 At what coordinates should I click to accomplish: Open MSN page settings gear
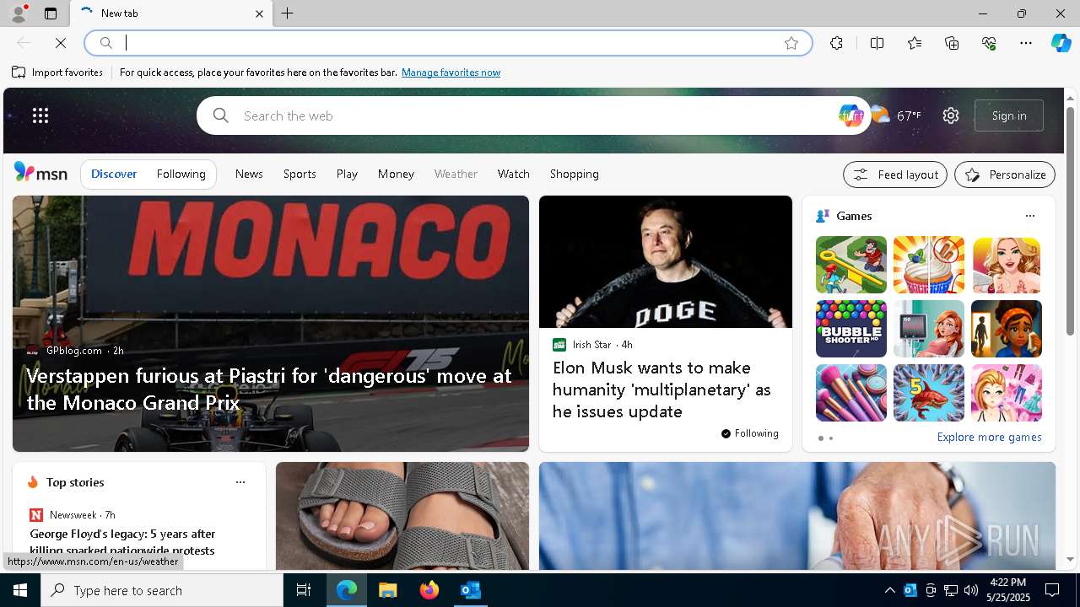tap(951, 115)
